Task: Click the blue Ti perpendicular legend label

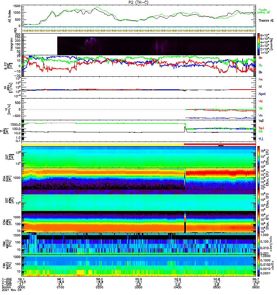Action: click(261, 139)
